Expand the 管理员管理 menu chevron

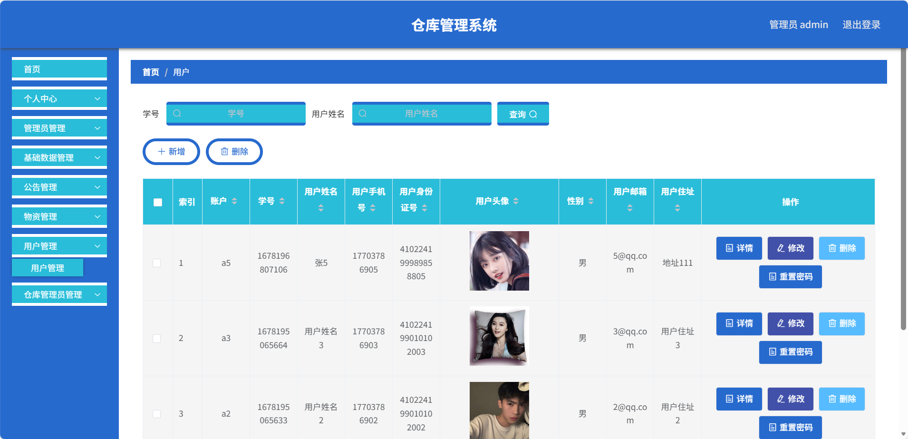tap(97, 128)
